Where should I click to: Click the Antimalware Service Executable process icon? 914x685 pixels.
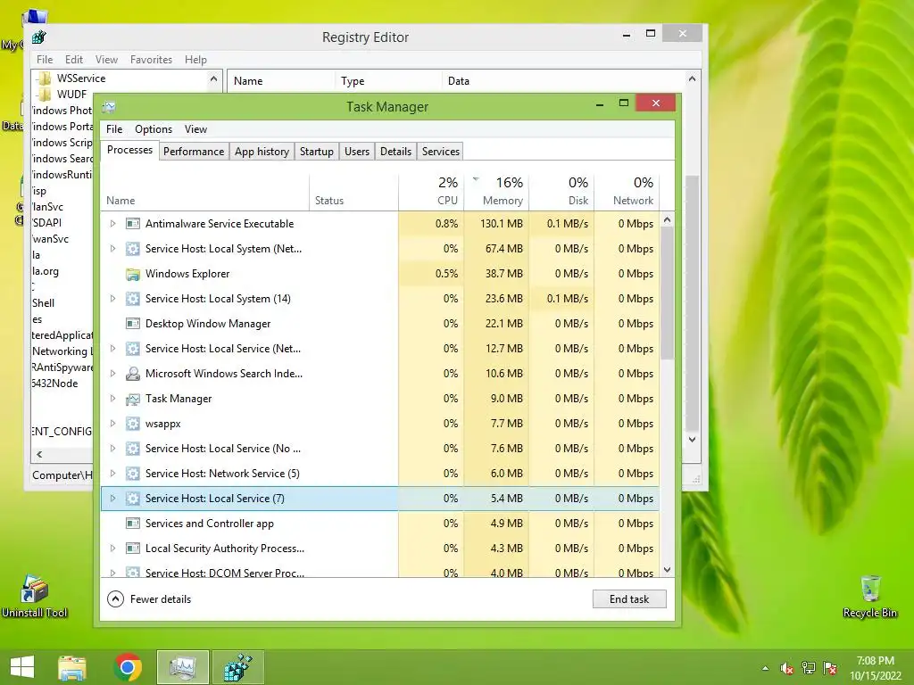133,224
